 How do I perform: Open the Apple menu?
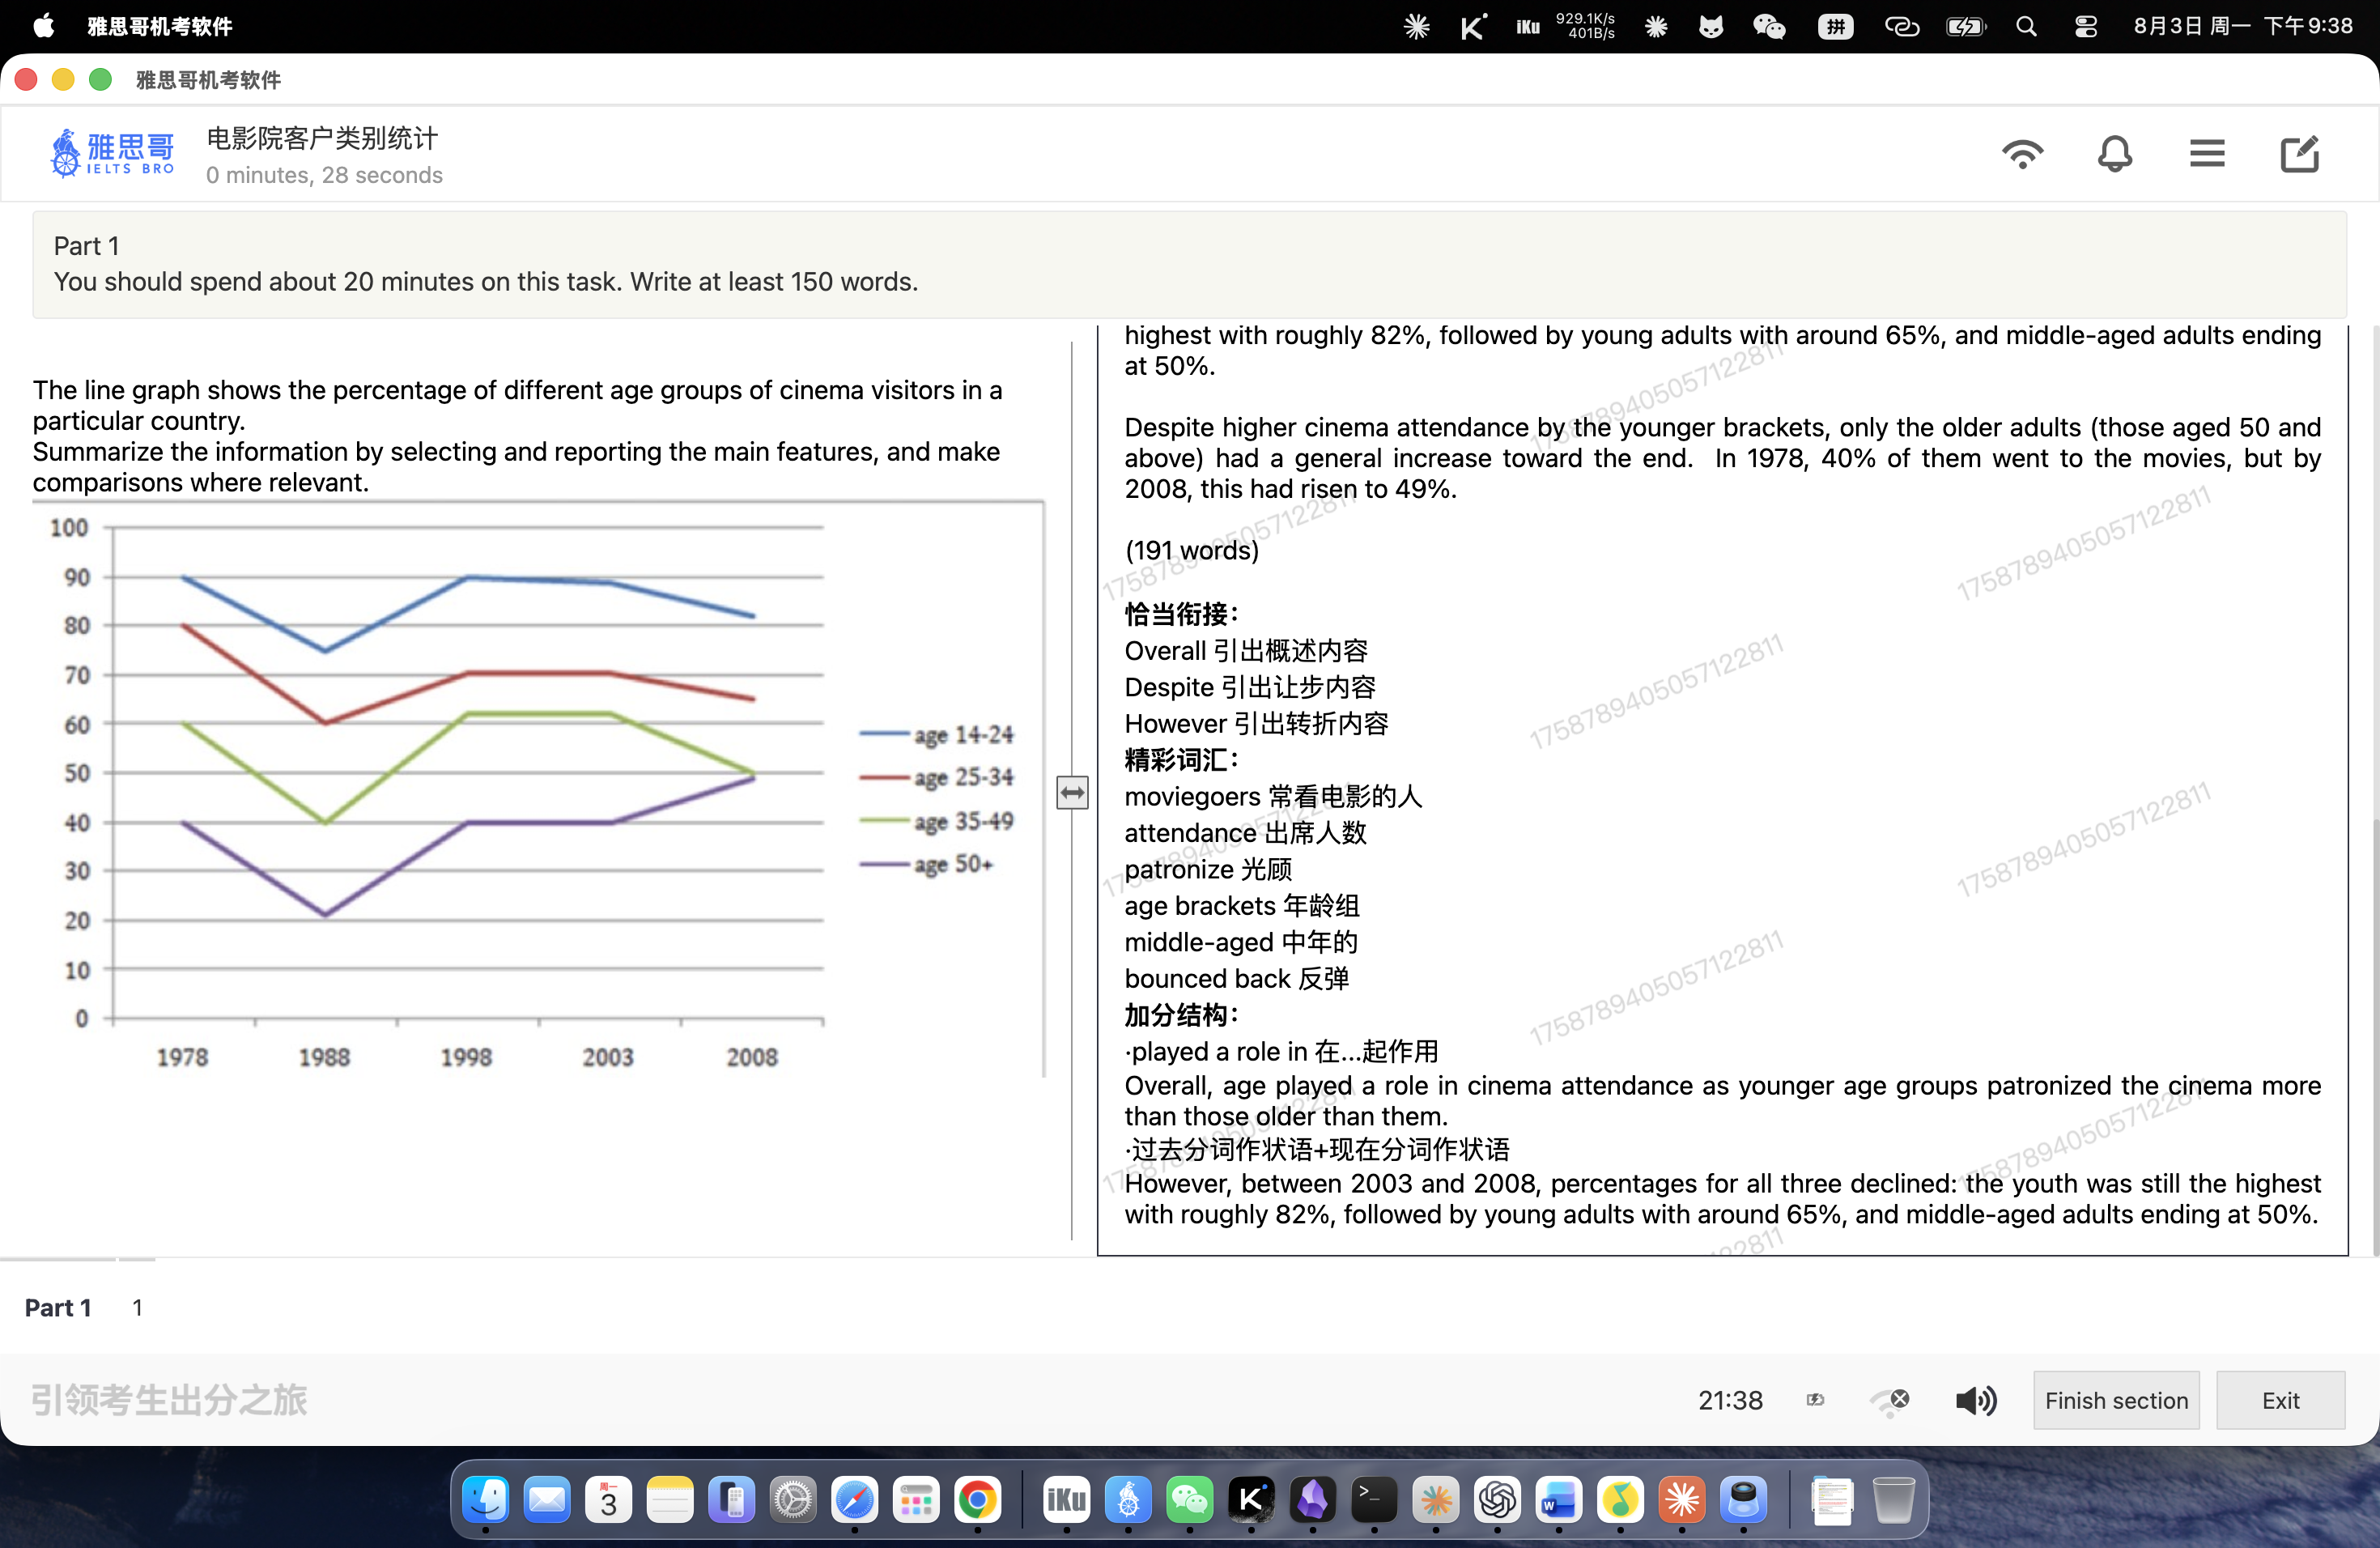[44, 26]
